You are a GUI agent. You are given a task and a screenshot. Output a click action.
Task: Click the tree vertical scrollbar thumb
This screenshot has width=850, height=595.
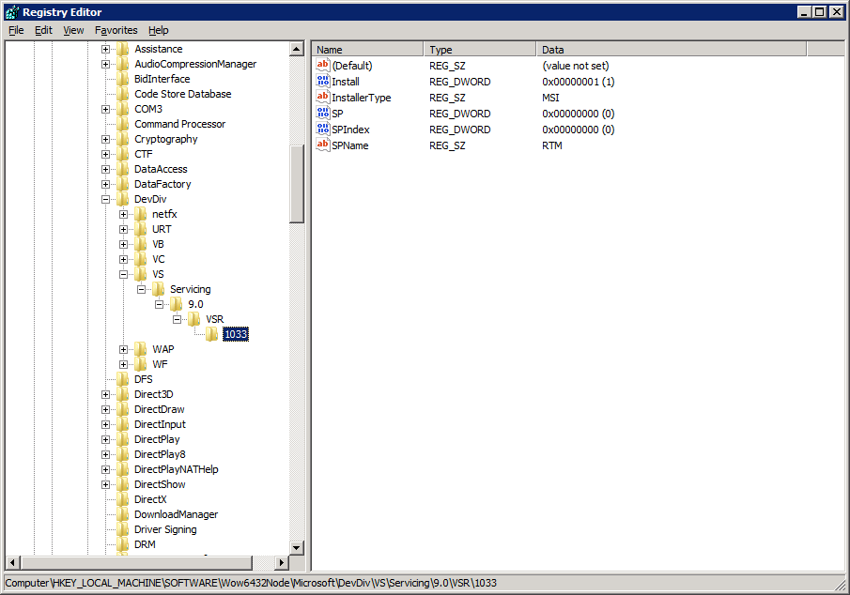pos(297,184)
